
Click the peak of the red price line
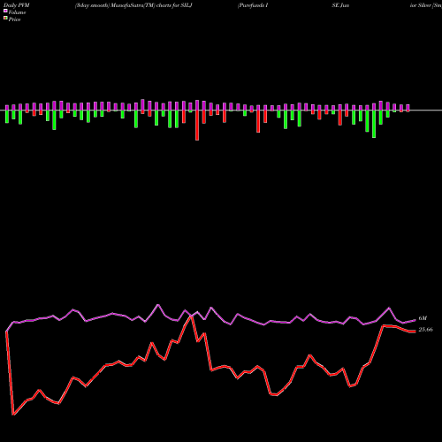point(192,316)
